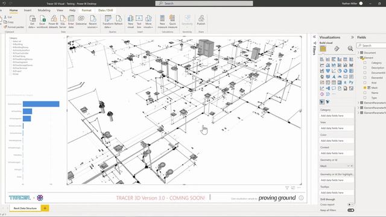Insert a New visual
The height and width of the screenshot is (217, 386).
point(130,22)
